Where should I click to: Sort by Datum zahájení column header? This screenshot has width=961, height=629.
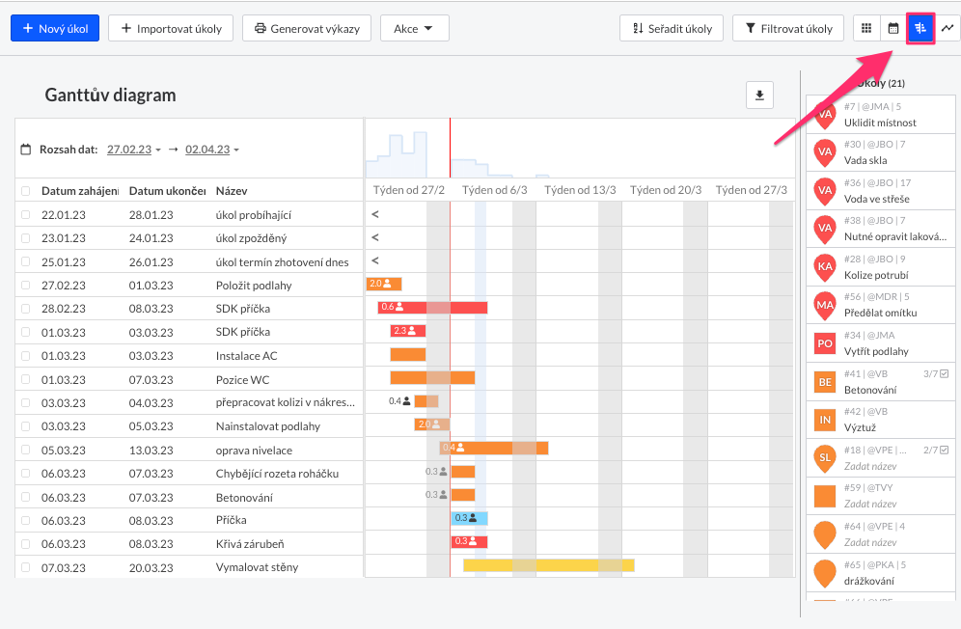coord(79,191)
